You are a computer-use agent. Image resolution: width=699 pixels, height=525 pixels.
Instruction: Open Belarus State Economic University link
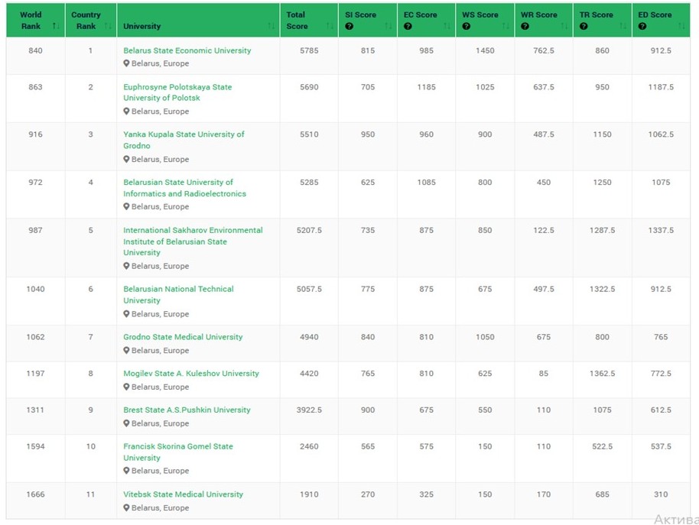pyautogui.click(x=187, y=50)
